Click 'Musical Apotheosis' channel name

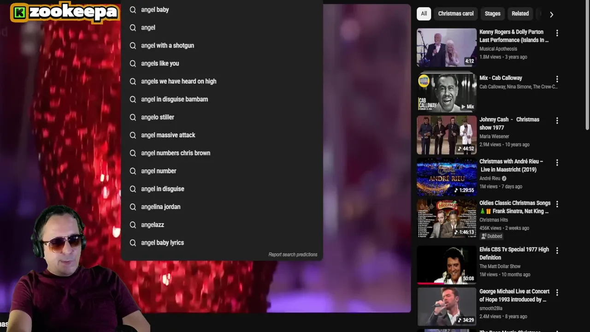(x=498, y=49)
